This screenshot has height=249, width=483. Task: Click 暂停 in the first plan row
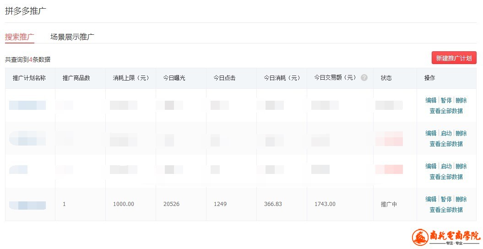tap(446, 100)
